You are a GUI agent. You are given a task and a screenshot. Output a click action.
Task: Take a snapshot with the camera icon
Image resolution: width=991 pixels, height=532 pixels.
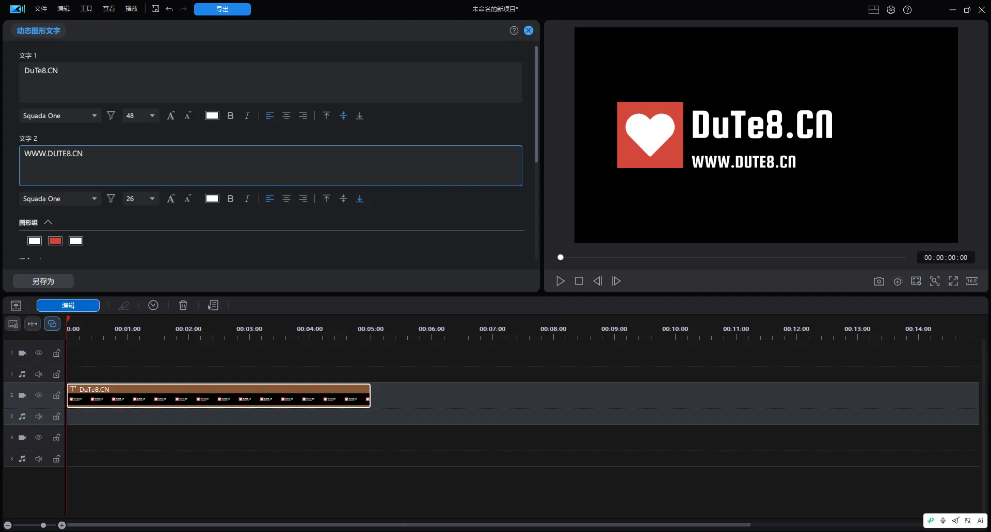point(878,281)
